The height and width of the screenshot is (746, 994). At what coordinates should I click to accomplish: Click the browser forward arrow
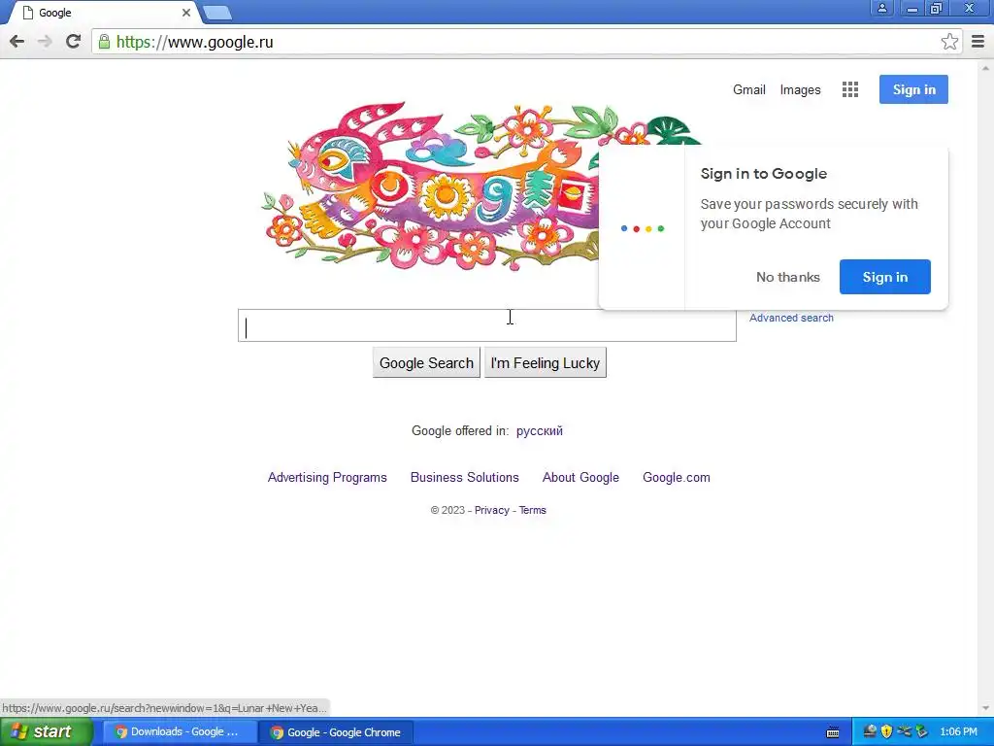[x=45, y=42]
